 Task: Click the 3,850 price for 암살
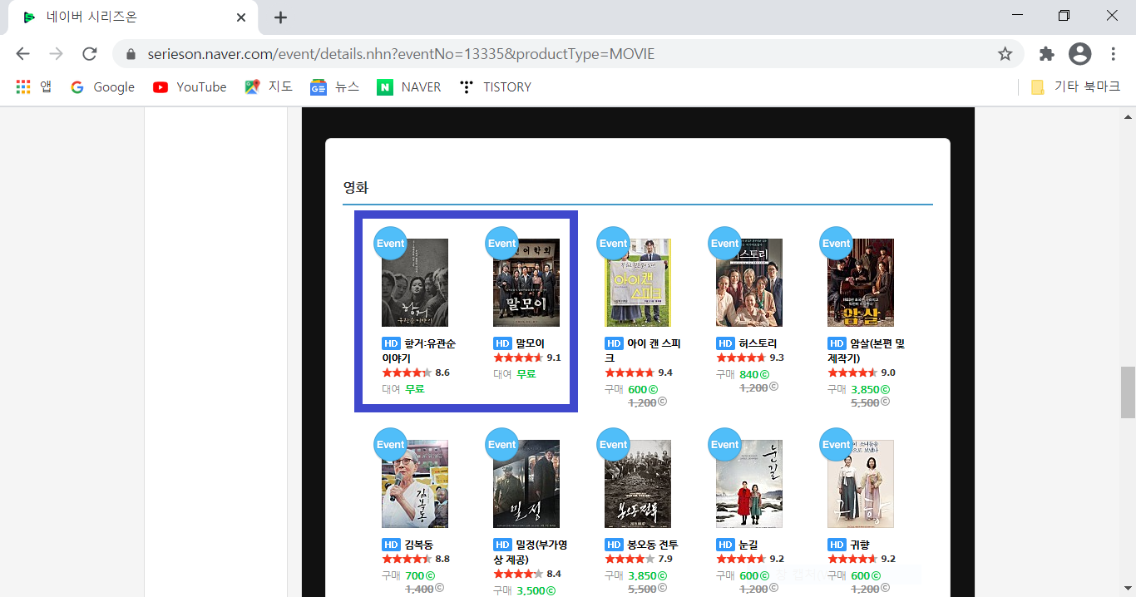point(870,389)
